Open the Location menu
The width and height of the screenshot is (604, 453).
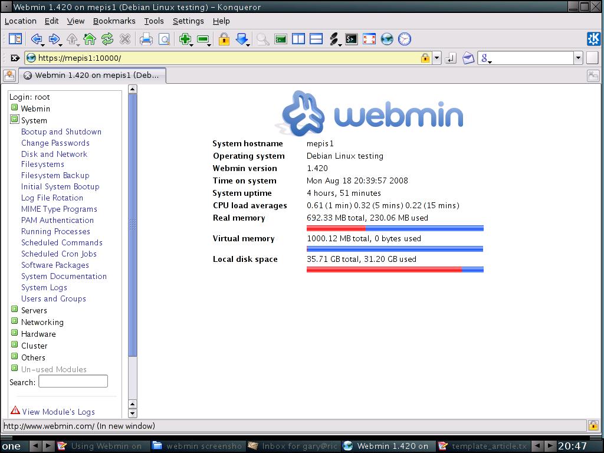pyautogui.click(x=21, y=21)
